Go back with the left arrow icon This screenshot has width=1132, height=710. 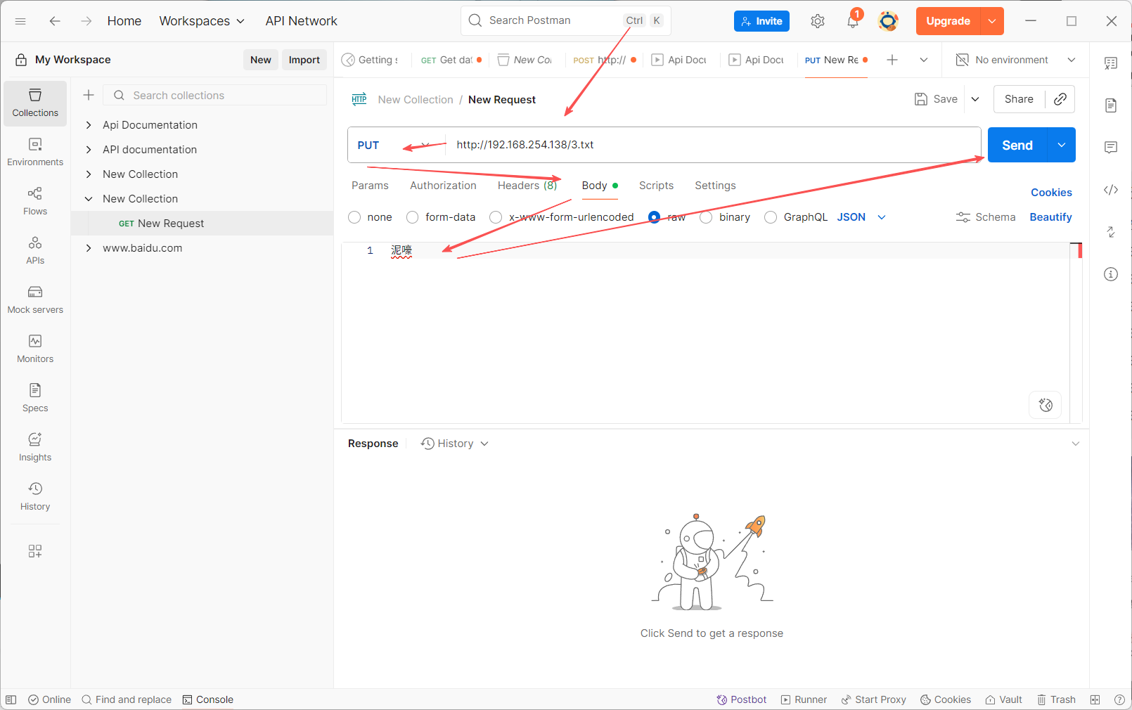click(55, 21)
